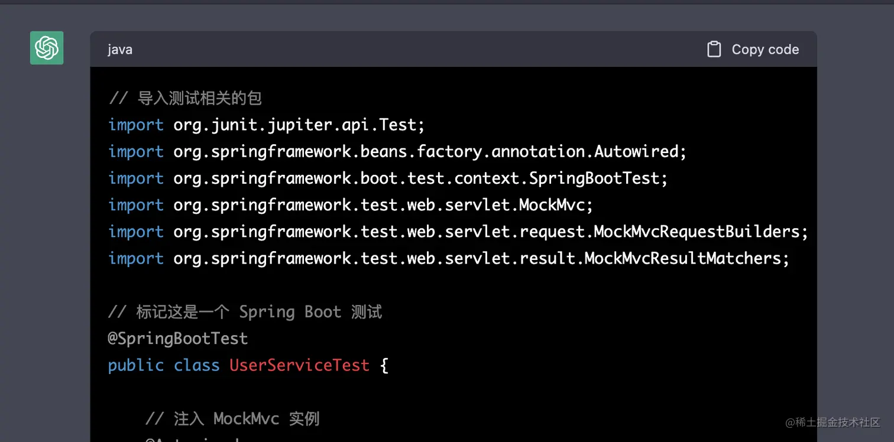Viewport: 894px width, 442px height.
Task: Click the blue public keyword
Action: pos(136,365)
